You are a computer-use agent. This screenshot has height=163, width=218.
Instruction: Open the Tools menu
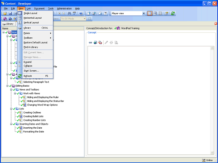pyautogui.click(x=51, y=8)
